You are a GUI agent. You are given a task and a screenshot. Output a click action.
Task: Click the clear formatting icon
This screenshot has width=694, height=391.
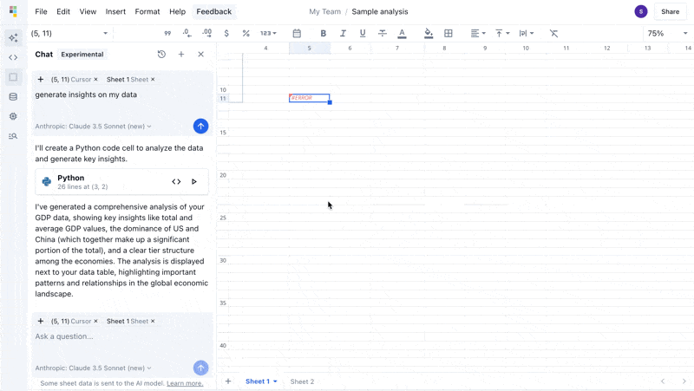click(553, 34)
